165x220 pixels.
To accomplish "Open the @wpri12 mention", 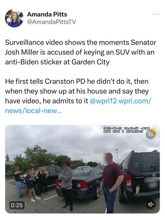I will pos(103,101).
